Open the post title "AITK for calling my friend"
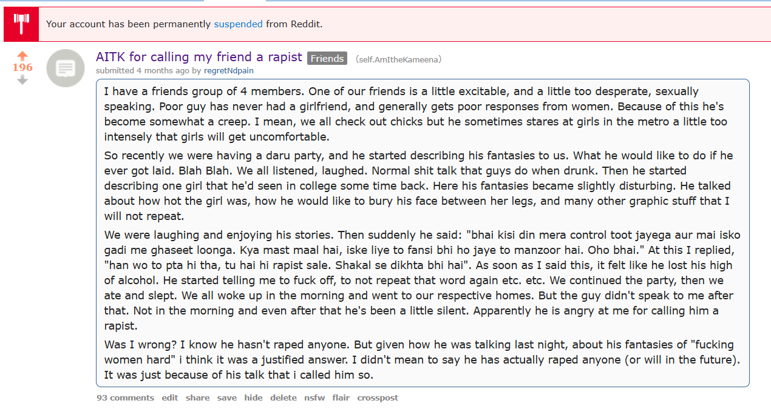 199,57
